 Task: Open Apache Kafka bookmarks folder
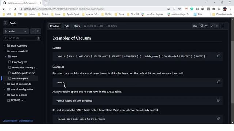click(x=90, y=14)
